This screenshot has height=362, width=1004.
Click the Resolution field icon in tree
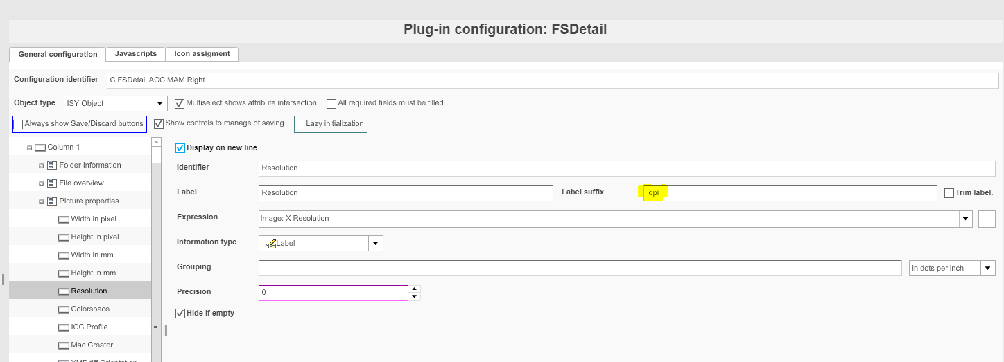pos(64,291)
